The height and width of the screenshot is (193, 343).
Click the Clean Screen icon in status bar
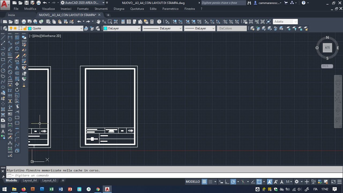[x=333, y=182]
